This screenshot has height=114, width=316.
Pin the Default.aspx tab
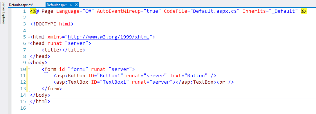[71, 5]
